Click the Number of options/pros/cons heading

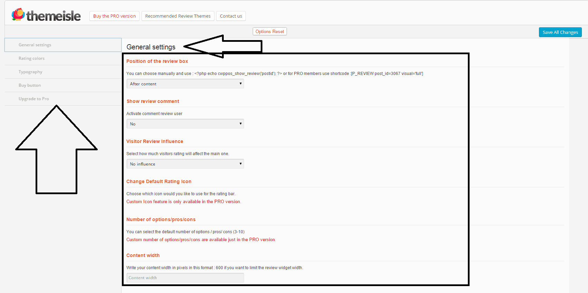161,219
